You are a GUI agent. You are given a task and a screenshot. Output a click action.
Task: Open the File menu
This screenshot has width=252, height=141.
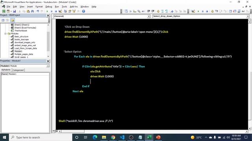pos(8,7)
